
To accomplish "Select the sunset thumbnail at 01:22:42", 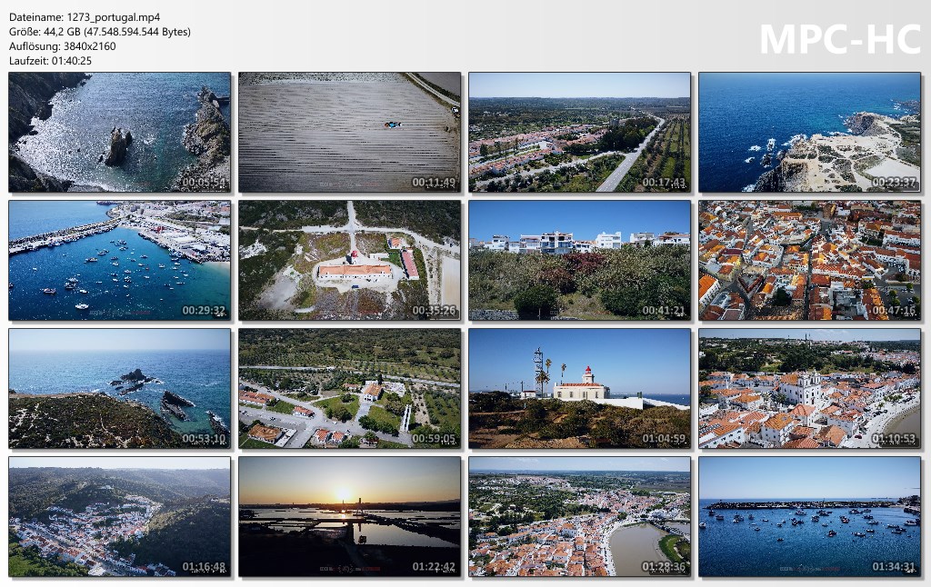I will point(350,517).
